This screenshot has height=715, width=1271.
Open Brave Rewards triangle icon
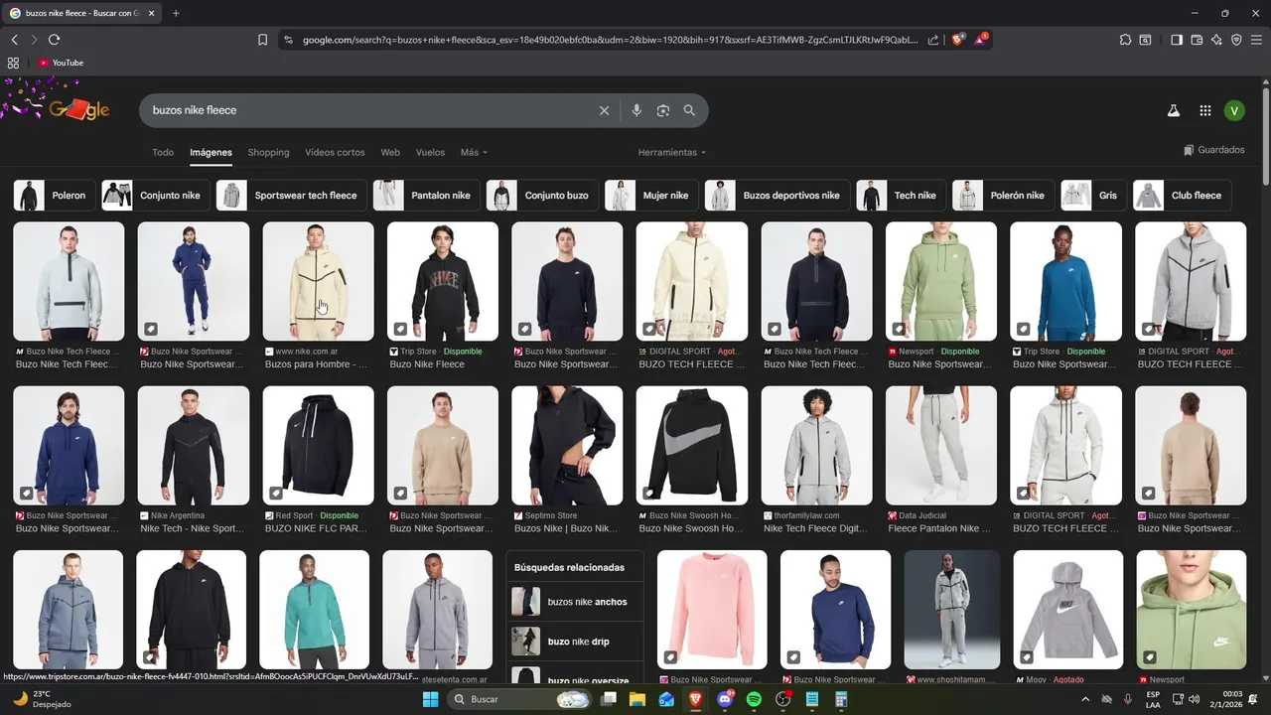981,40
